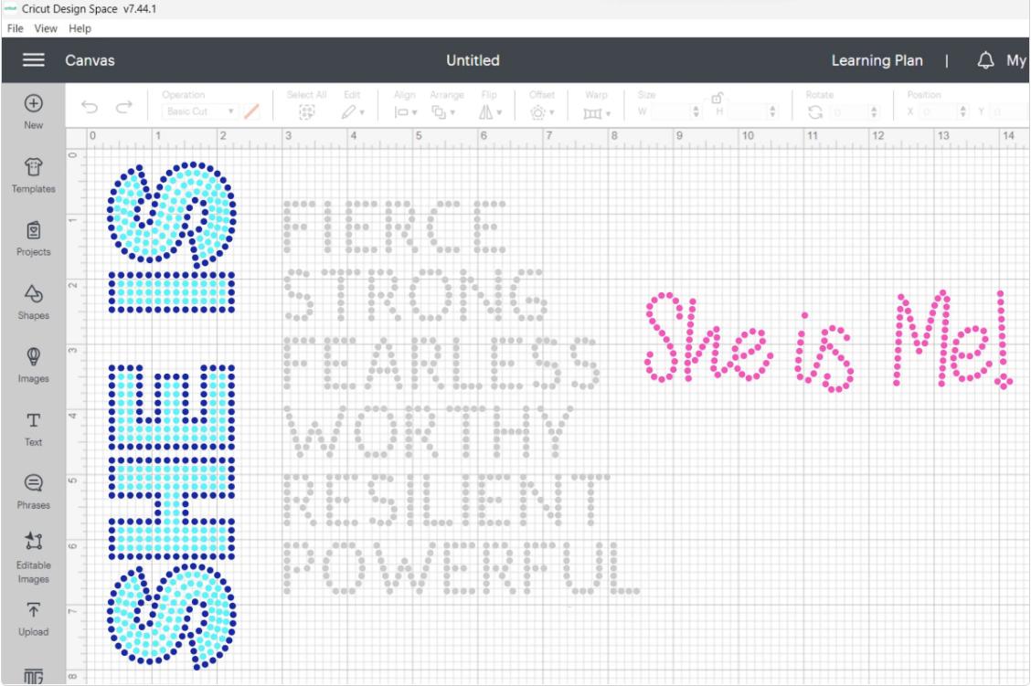Click the X position input field
Viewport: 1031px width, 686px height.
939,111
